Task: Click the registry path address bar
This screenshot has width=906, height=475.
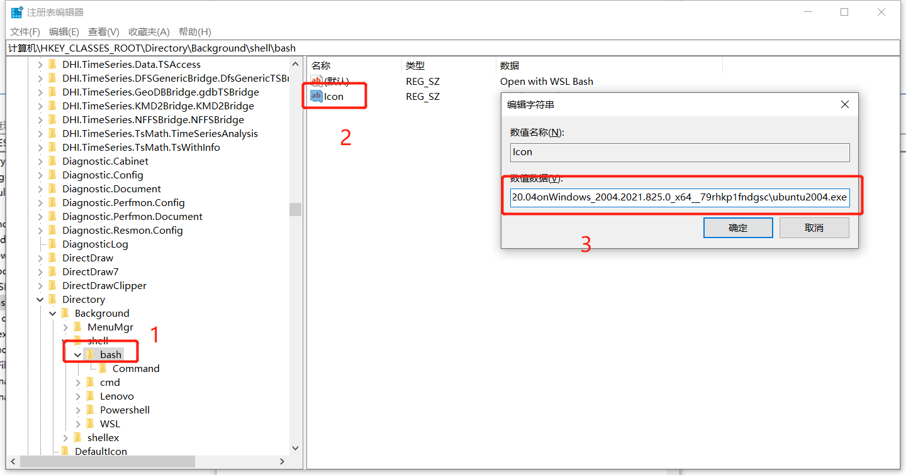Action: pos(453,48)
